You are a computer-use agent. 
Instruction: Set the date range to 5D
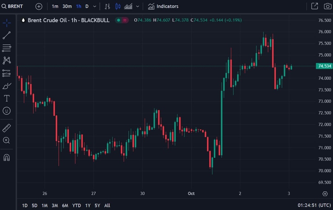[x=34, y=205]
